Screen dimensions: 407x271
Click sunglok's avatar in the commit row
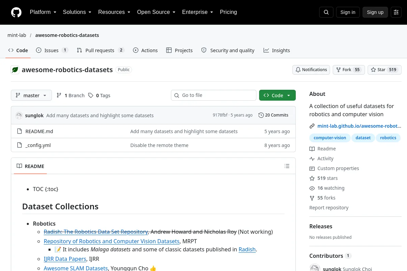(x=19, y=115)
